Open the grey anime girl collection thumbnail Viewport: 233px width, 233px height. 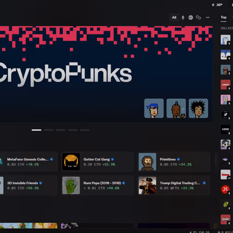226,144
